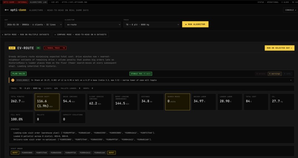
Task: Expand Batch Mode run on multiple datasets
Action: tap(26, 35)
